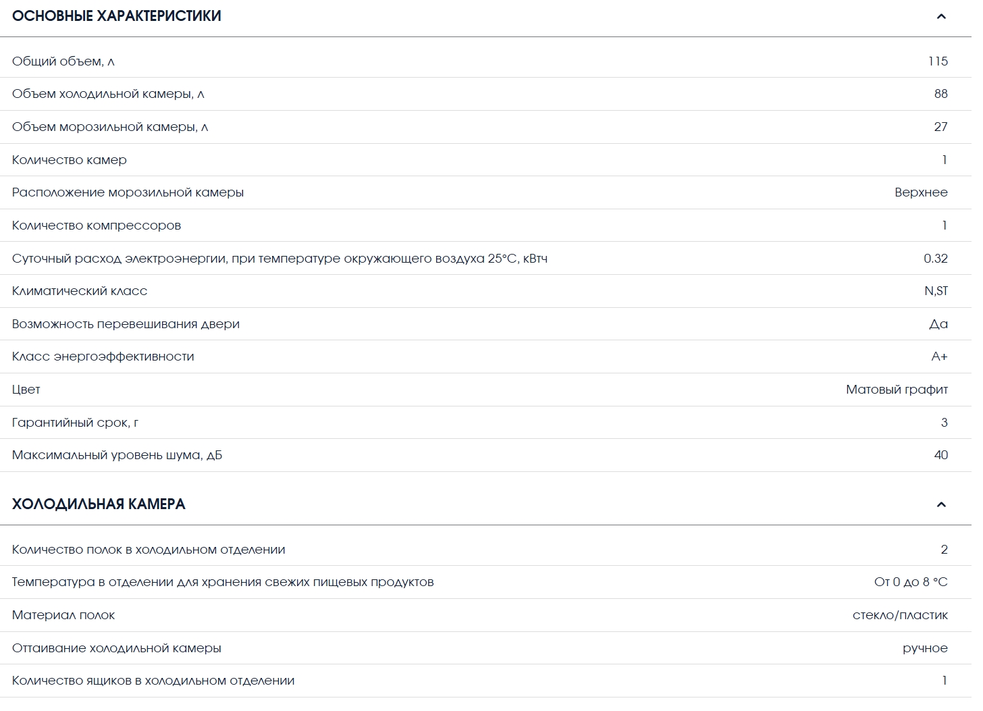983x711 pixels.
Task: Select the Общий объем row label
Action: pyautogui.click(x=63, y=61)
